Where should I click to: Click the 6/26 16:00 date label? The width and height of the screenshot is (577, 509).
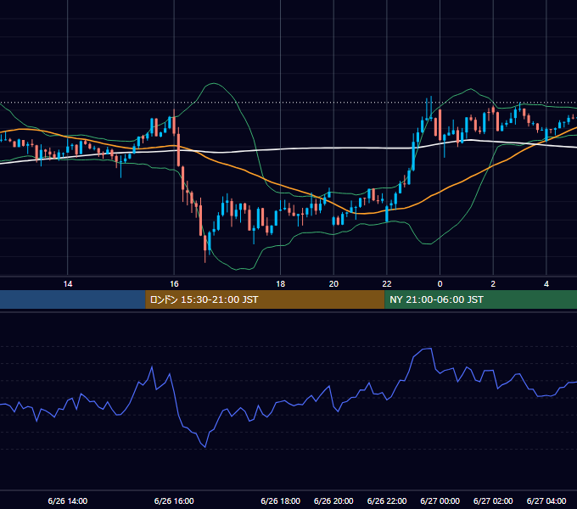coord(174,501)
